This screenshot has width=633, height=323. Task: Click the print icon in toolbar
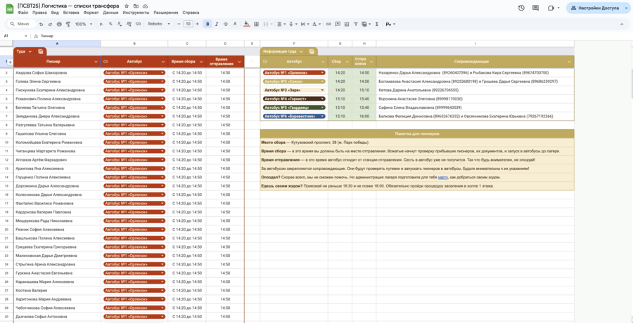pos(58,24)
